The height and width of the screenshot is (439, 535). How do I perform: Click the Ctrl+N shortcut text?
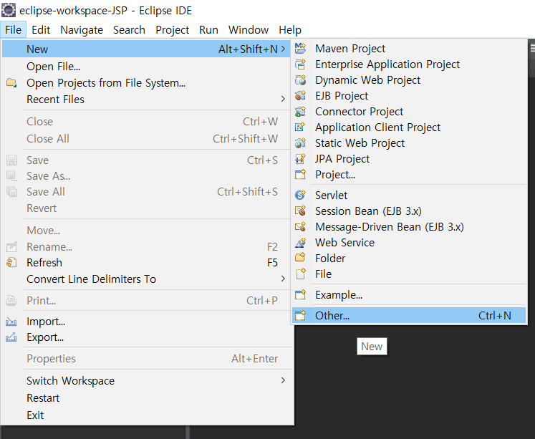pyautogui.click(x=494, y=316)
